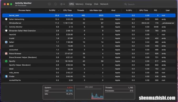Viewport: 178px width, 102px height.
Task: Click the stop process toolbar icon
Action: click(50, 4)
